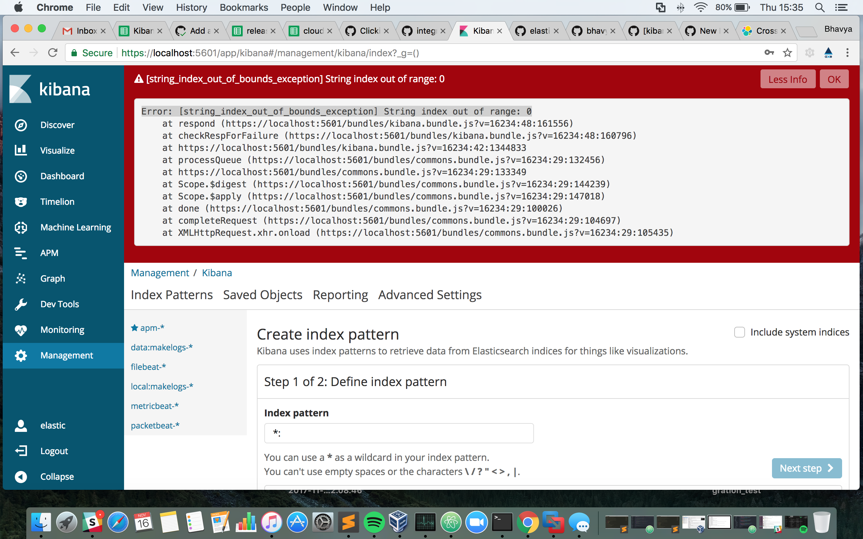This screenshot has height=539, width=863.
Task: Open the filebeat-* index pattern
Action: (x=148, y=367)
